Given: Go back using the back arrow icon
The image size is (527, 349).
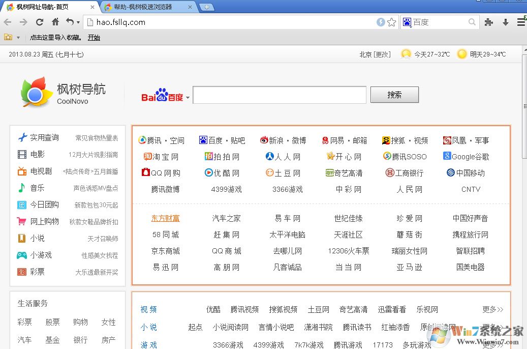Looking at the screenshot, I should tap(8, 22).
